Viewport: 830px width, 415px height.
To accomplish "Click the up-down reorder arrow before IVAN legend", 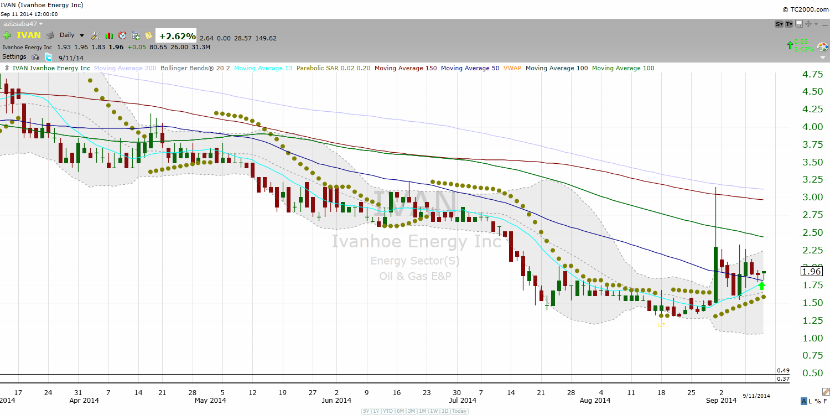I will click(7, 69).
